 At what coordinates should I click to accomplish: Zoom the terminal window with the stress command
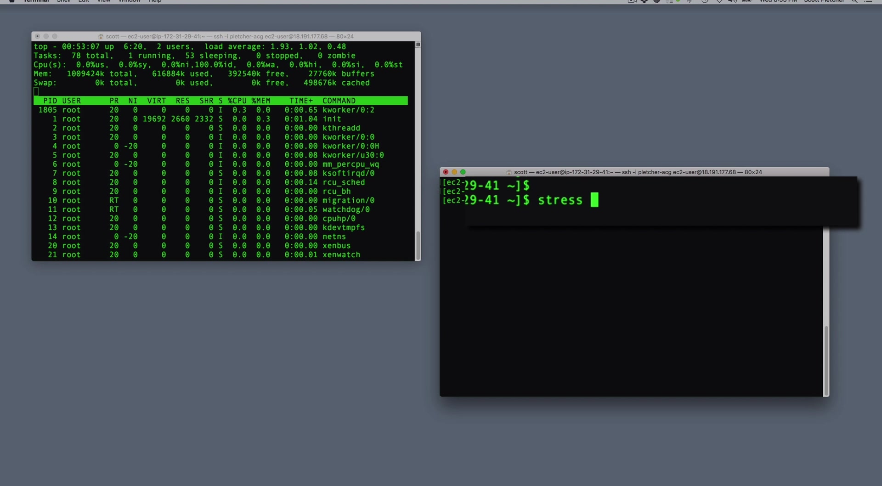(x=463, y=172)
